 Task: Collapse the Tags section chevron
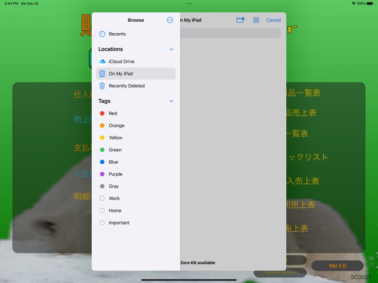(171, 101)
